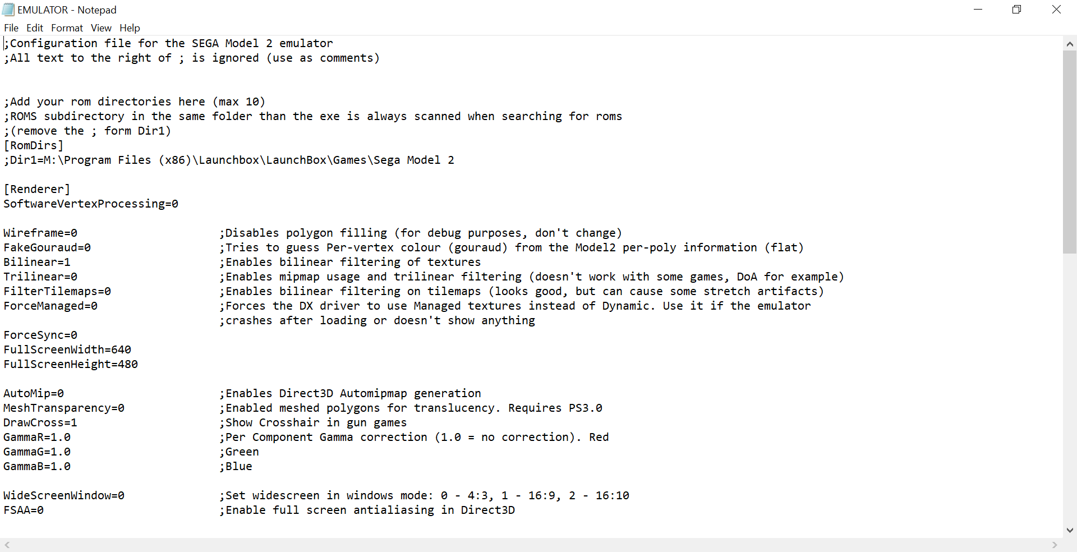Place cursor at Bilinear=1 line
The width and height of the screenshot is (1077, 552).
pyautogui.click(x=37, y=262)
